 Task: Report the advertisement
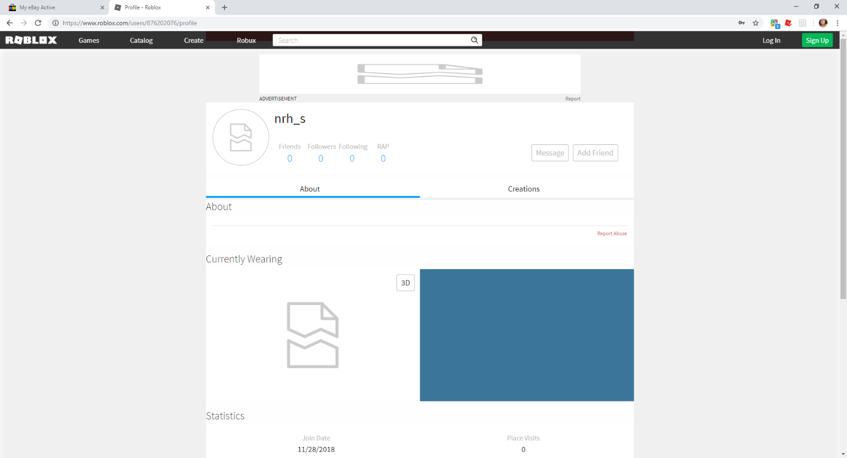(x=573, y=99)
